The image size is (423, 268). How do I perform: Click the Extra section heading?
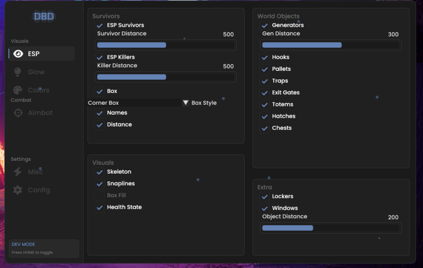coord(265,187)
